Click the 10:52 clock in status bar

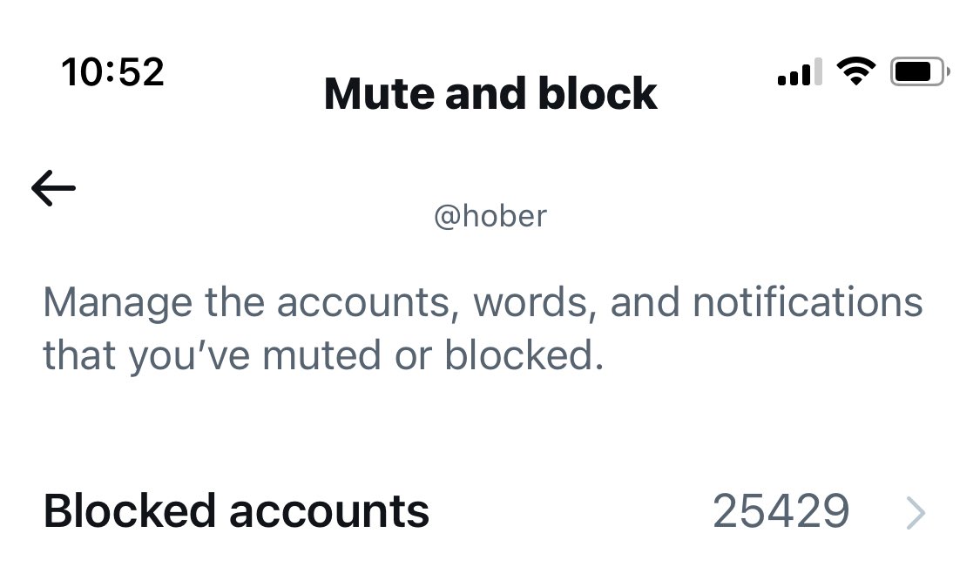click(x=112, y=71)
